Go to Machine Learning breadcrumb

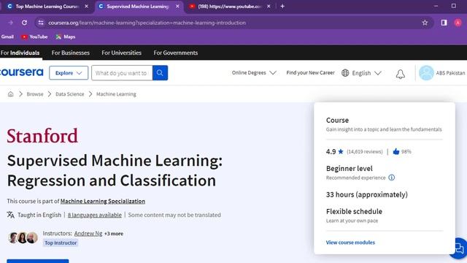[x=116, y=94]
